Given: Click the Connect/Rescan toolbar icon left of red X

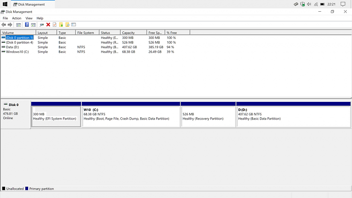Looking at the screenshot, I should 41,24.
